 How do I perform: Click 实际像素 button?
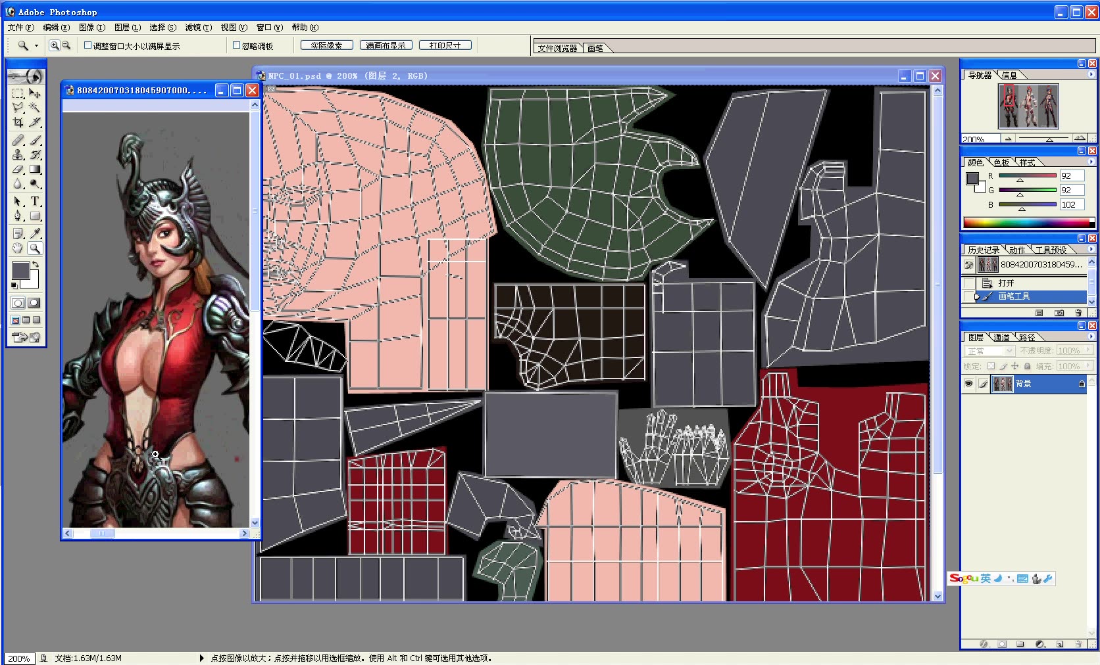[x=327, y=45]
